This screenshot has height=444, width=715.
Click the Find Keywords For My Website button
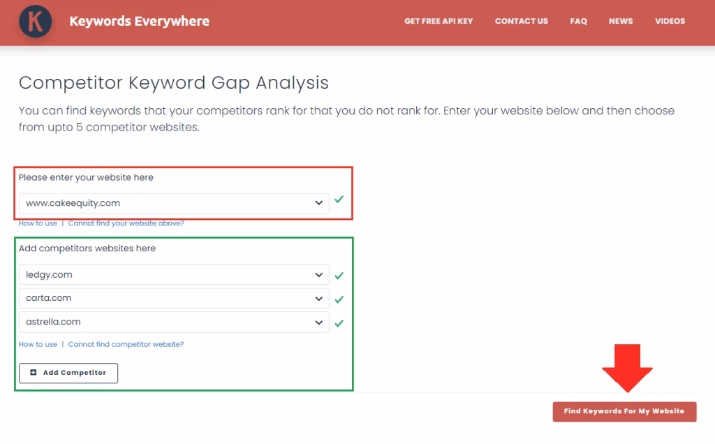click(x=624, y=411)
